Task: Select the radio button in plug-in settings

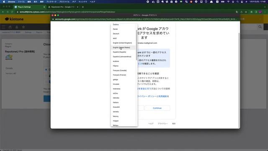Action: point(46,70)
